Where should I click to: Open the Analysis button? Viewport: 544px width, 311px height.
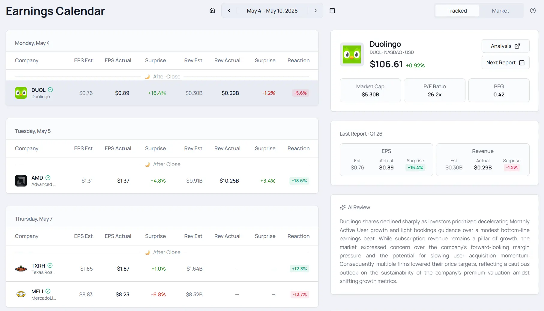pos(505,46)
